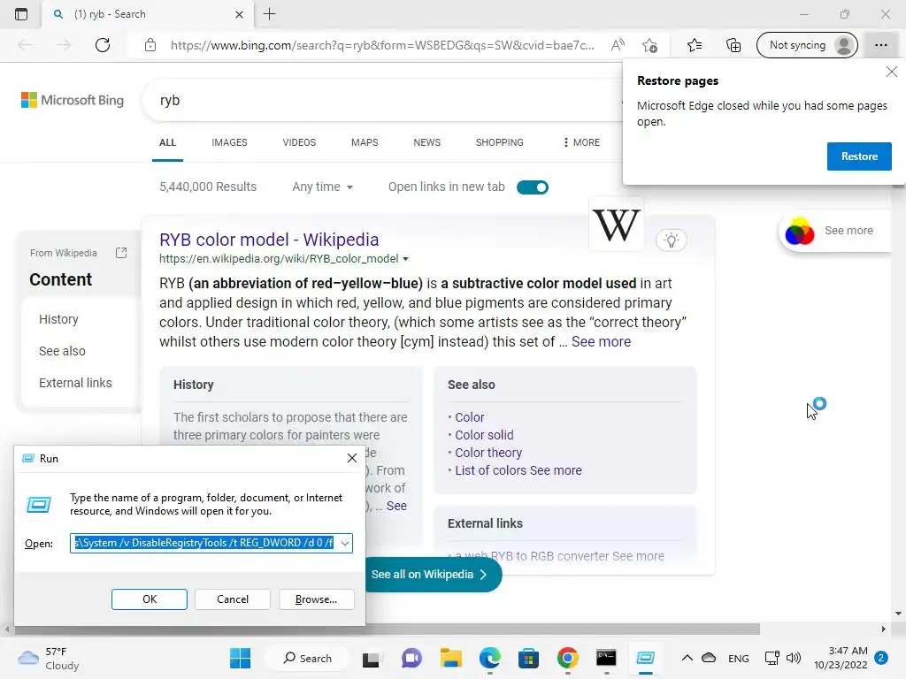Image resolution: width=906 pixels, height=679 pixels.
Task: Open Chat app on the taskbar
Action: coord(411,658)
